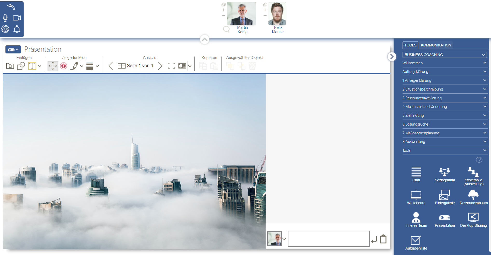Toggle the video camera
491x255 pixels.
click(x=17, y=18)
